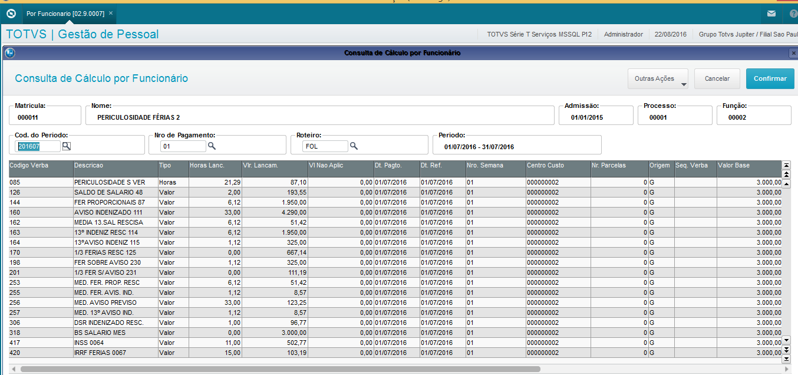Select row 1/3 FERIAS RESC 125

[395, 252]
